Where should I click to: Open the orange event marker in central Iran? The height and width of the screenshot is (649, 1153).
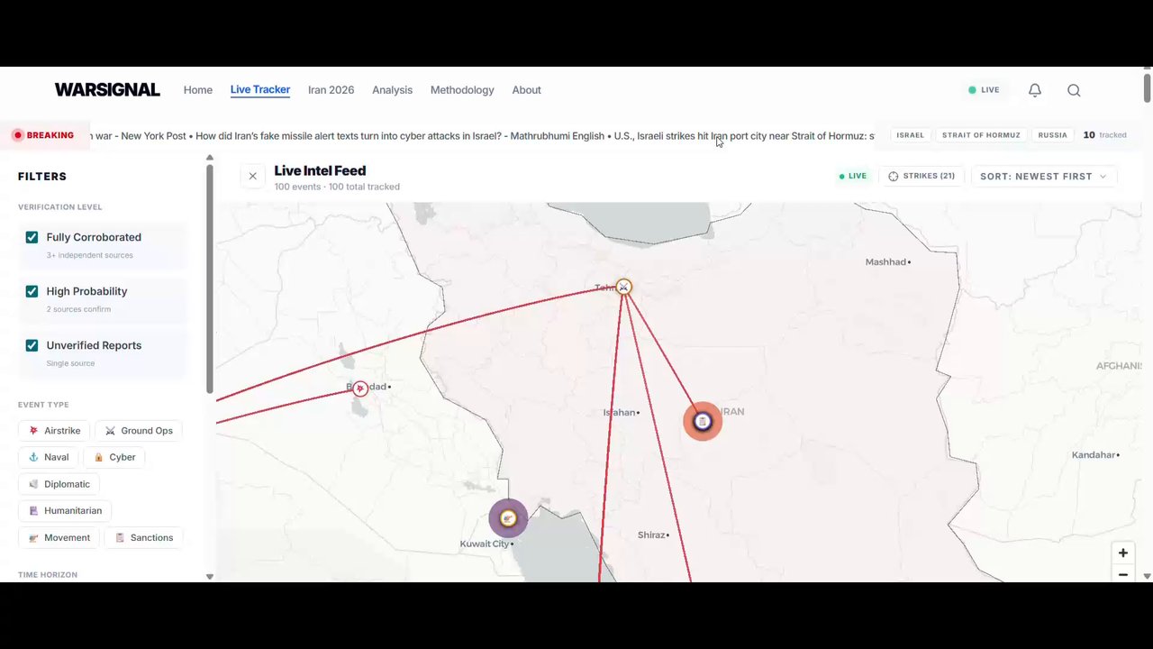click(x=703, y=421)
